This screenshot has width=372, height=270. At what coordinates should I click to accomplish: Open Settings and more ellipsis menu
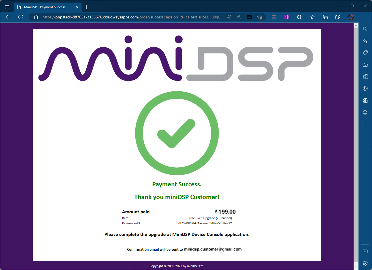[364, 17]
